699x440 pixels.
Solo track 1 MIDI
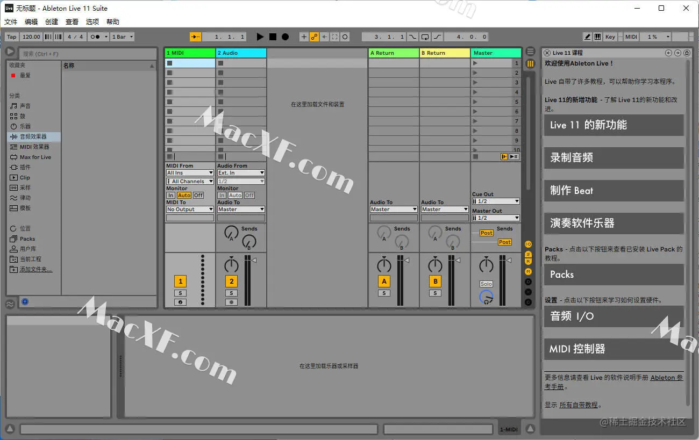click(x=180, y=293)
